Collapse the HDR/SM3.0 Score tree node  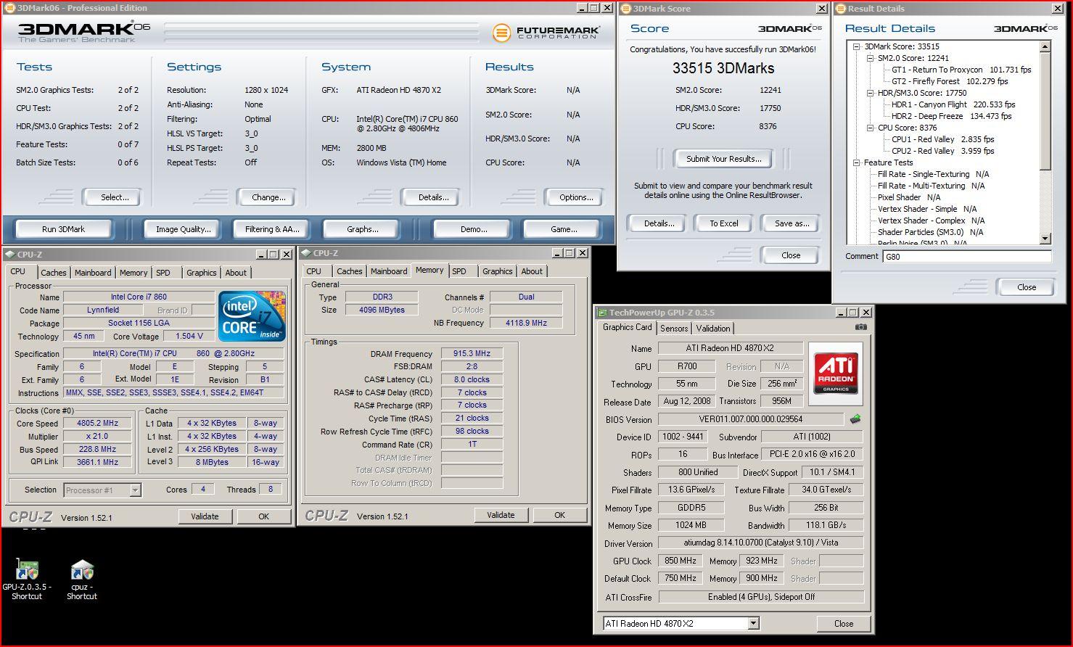click(x=870, y=93)
